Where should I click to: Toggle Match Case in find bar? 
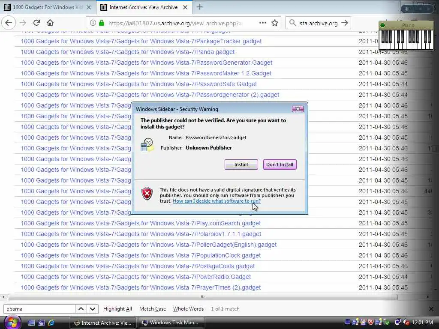pyautogui.click(x=153, y=309)
